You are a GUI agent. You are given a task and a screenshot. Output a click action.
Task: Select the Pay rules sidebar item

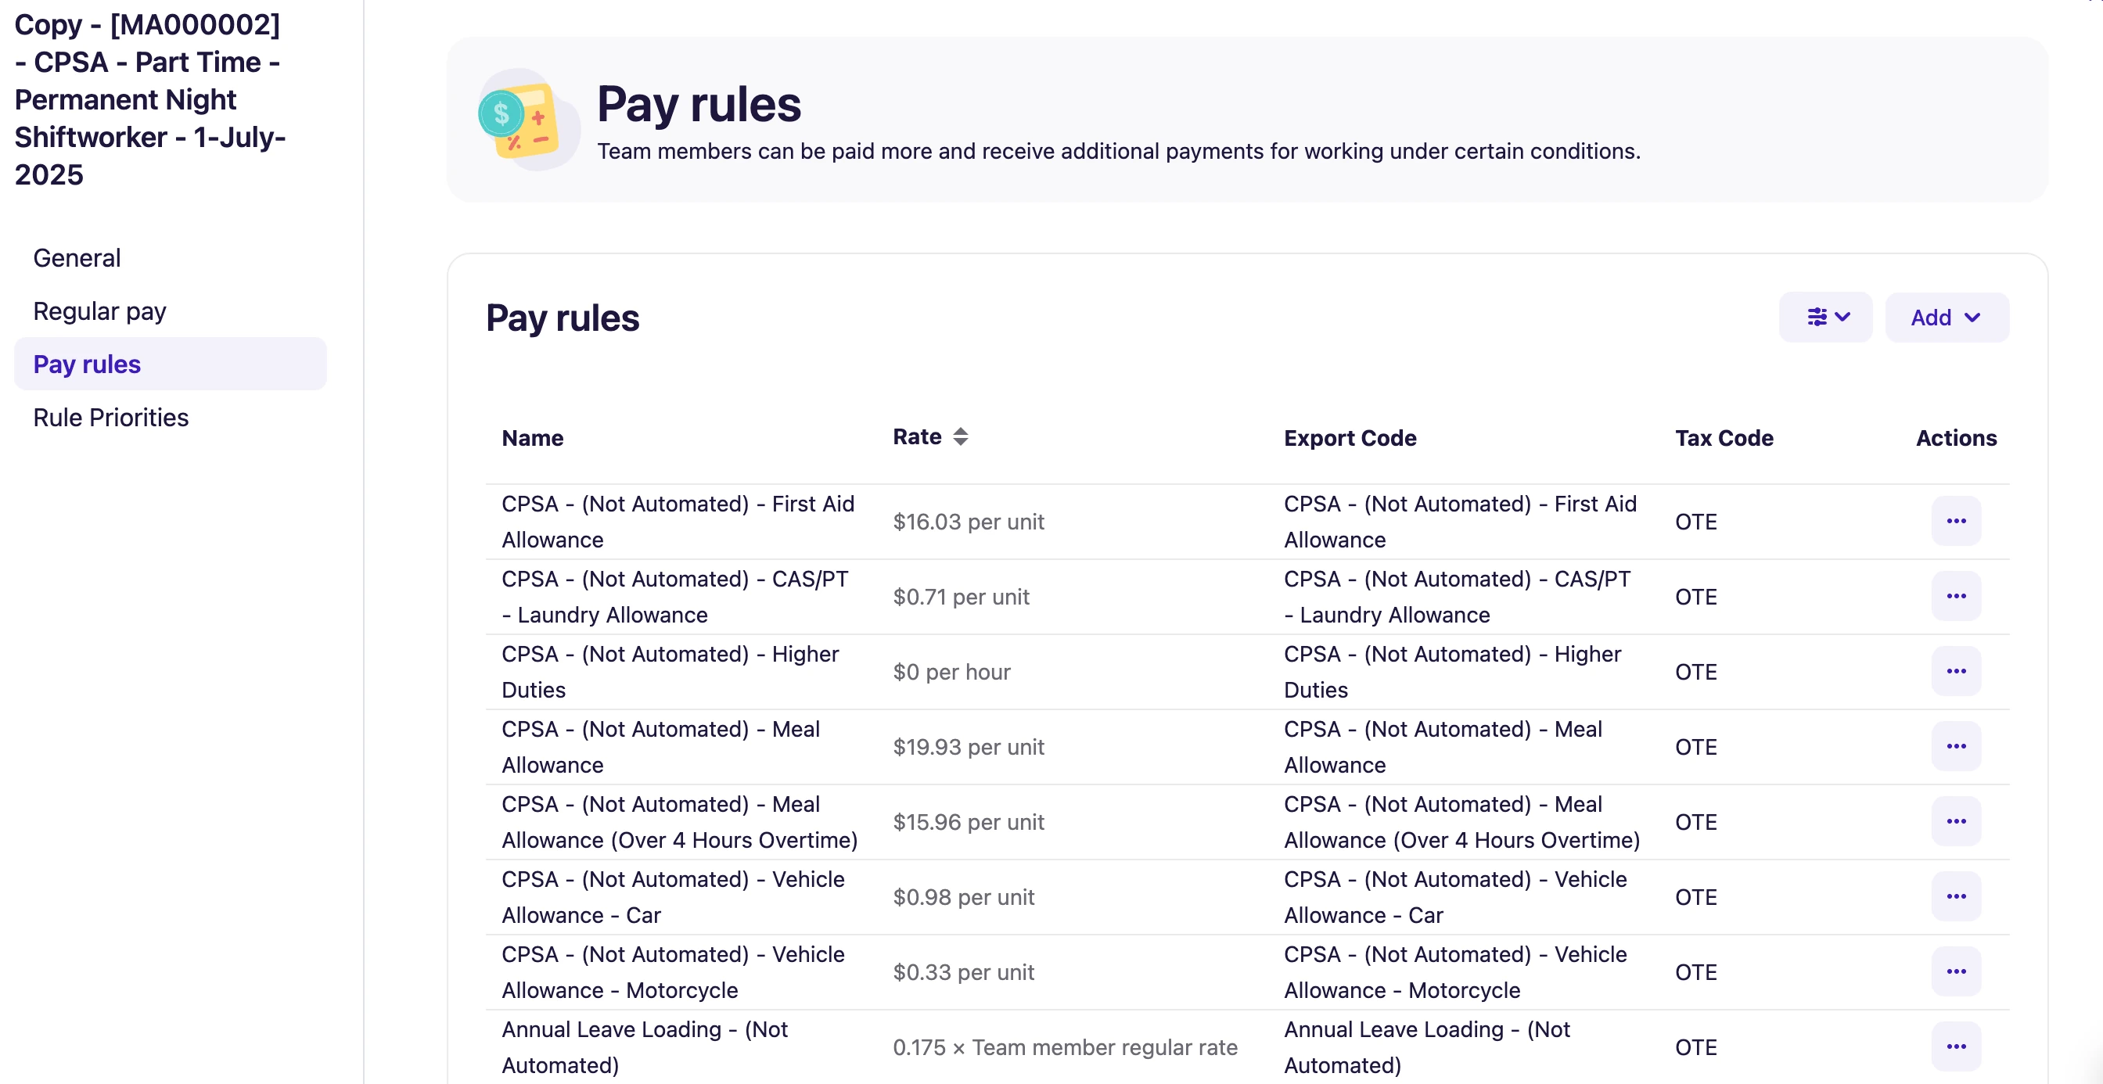pyautogui.click(x=86, y=364)
